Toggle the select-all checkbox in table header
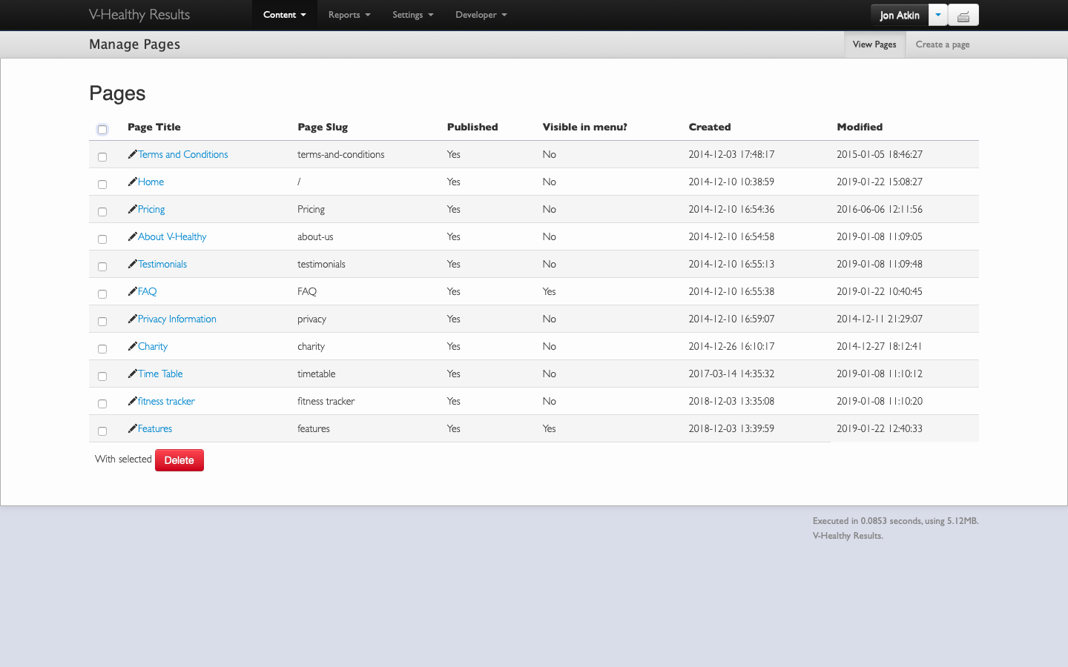1068x667 pixels. (x=102, y=129)
